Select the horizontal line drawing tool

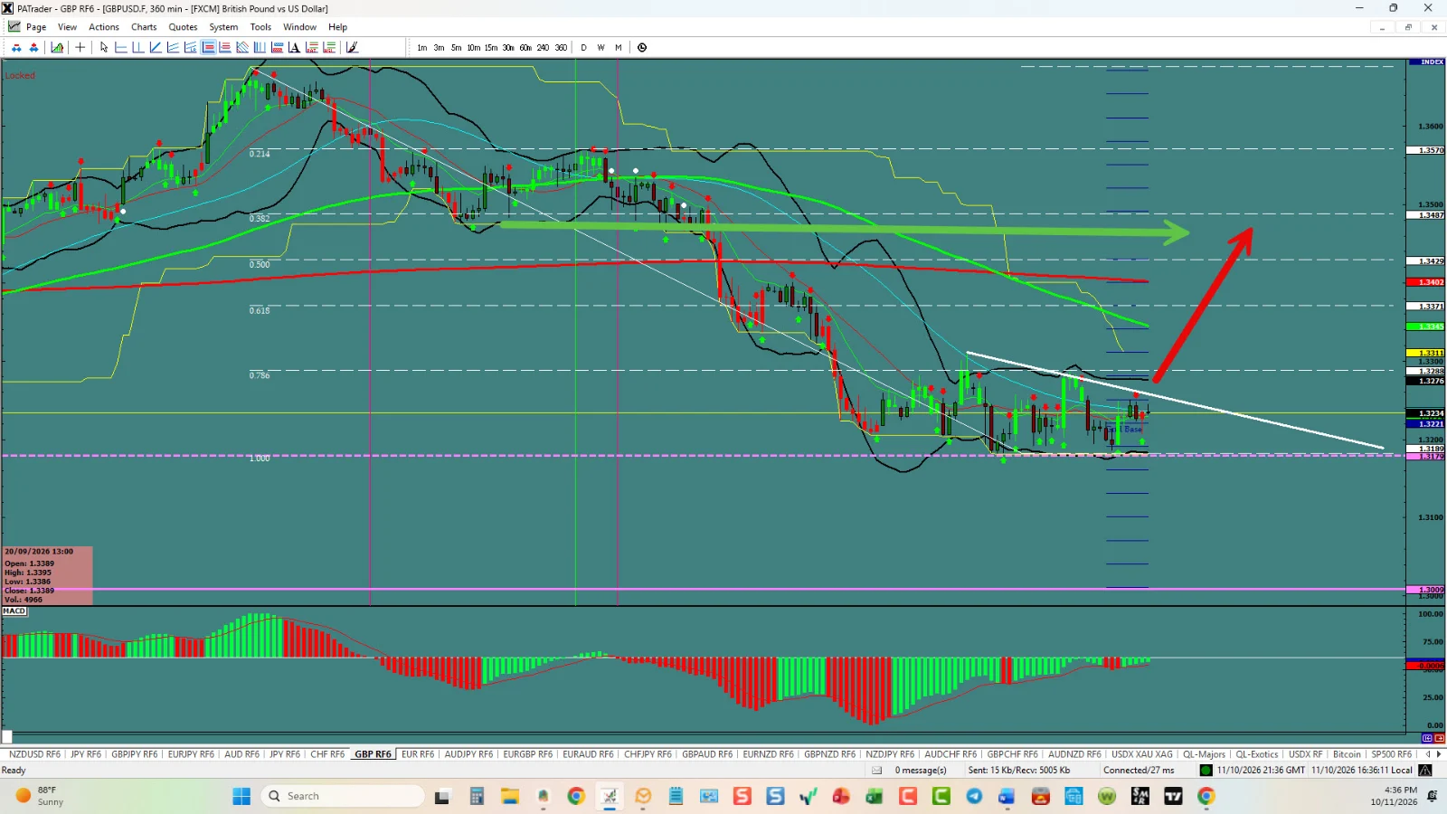click(x=120, y=47)
